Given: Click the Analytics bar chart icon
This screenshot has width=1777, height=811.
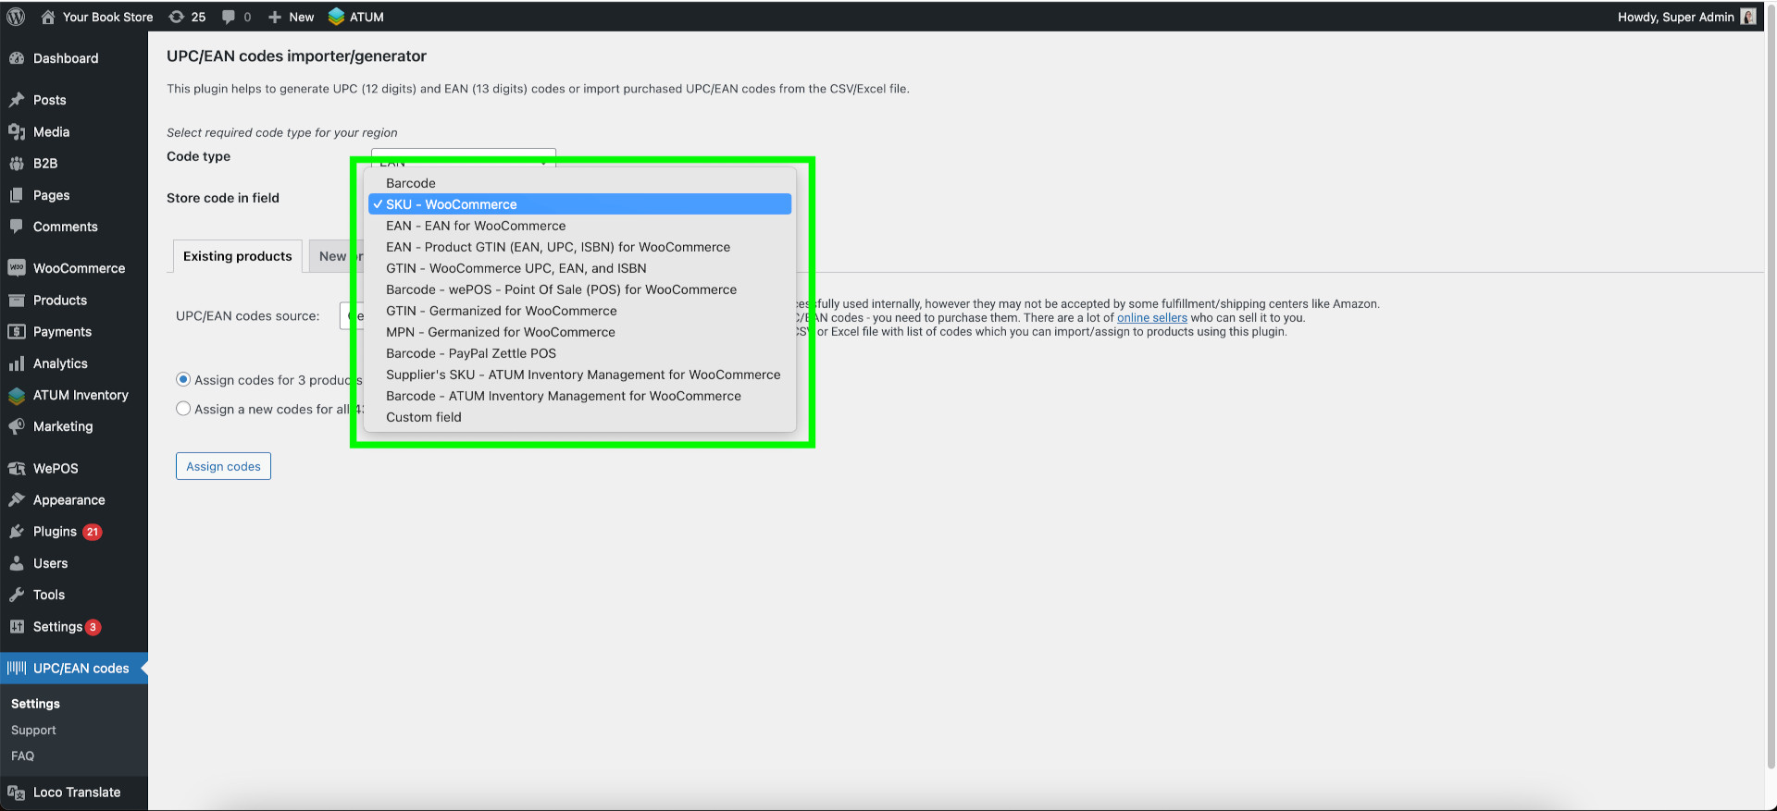Looking at the screenshot, I should click(x=17, y=363).
